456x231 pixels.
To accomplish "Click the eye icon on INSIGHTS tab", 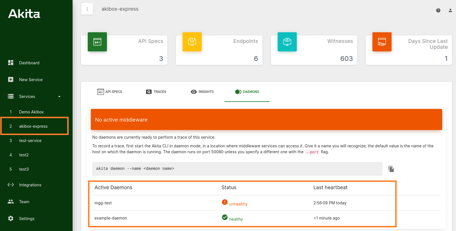I will click(x=194, y=92).
